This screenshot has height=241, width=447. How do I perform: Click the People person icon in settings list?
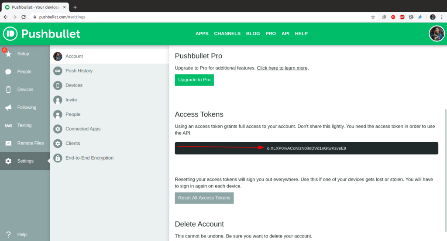[x=58, y=114]
